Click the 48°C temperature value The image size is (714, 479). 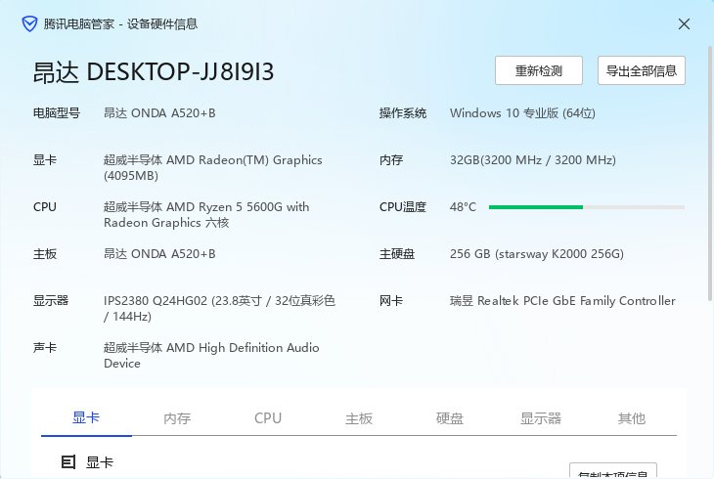click(x=463, y=206)
